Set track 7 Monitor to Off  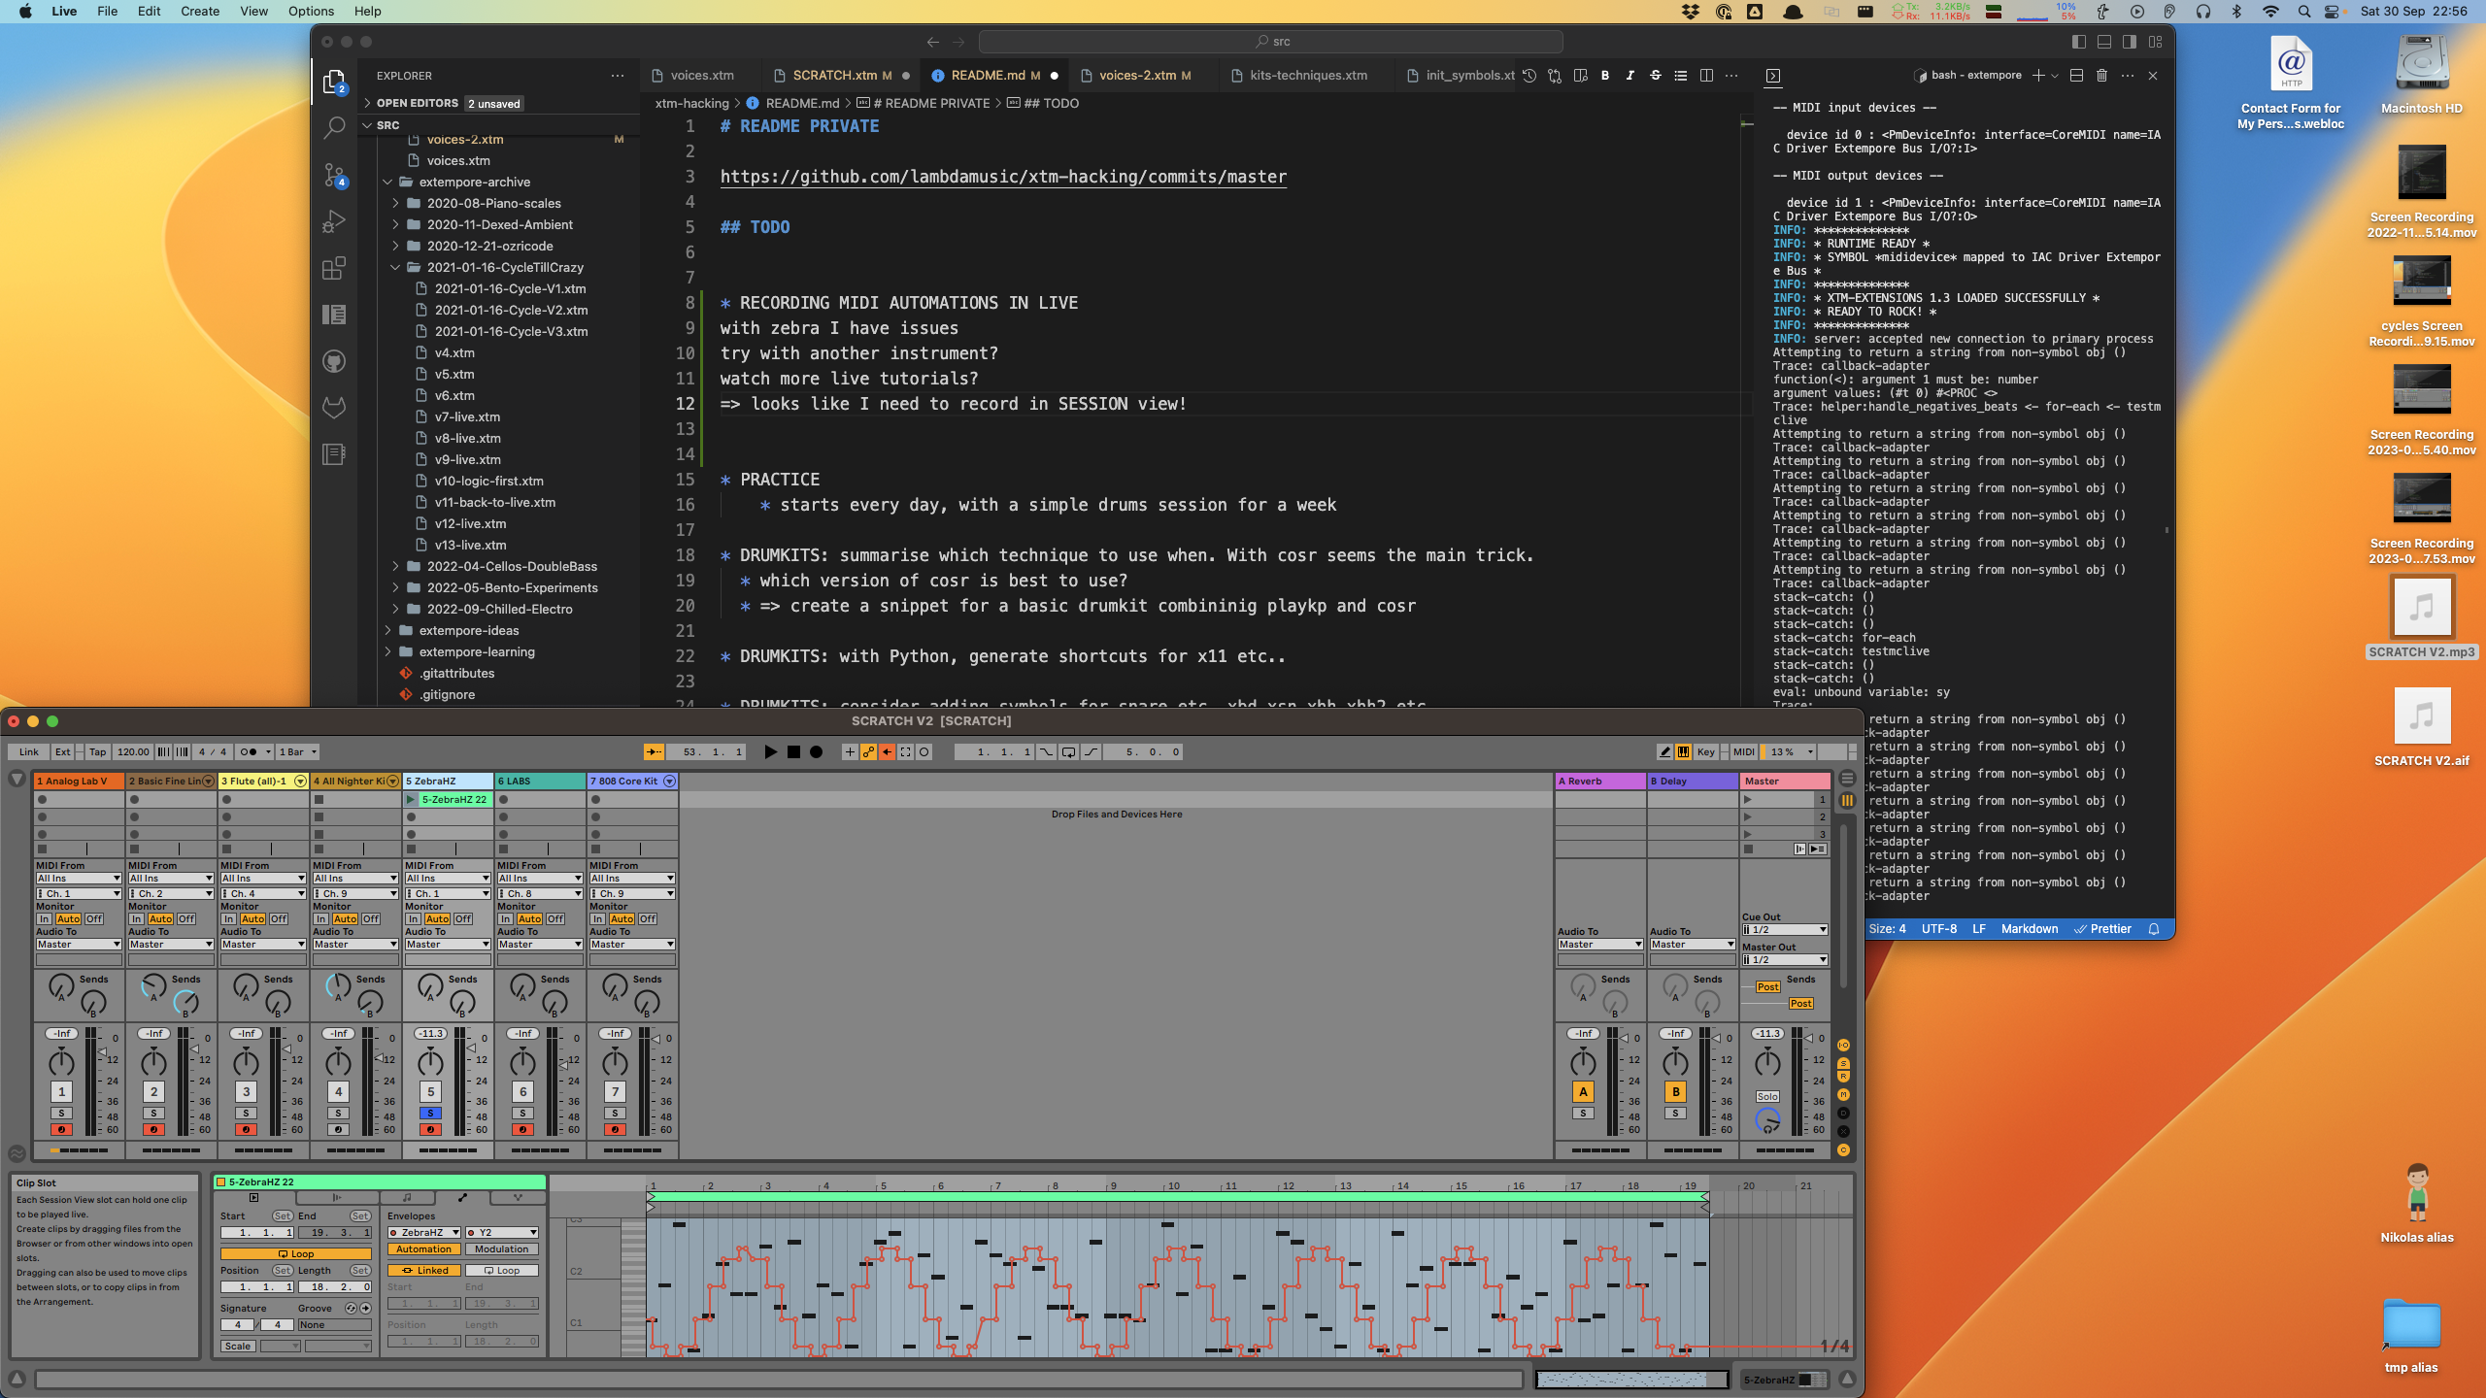(x=648, y=918)
